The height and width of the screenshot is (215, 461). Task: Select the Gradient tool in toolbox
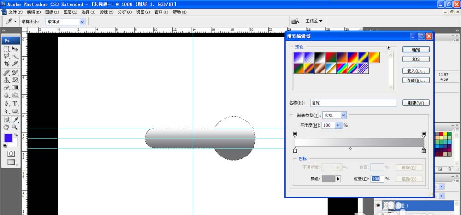coord(15,87)
